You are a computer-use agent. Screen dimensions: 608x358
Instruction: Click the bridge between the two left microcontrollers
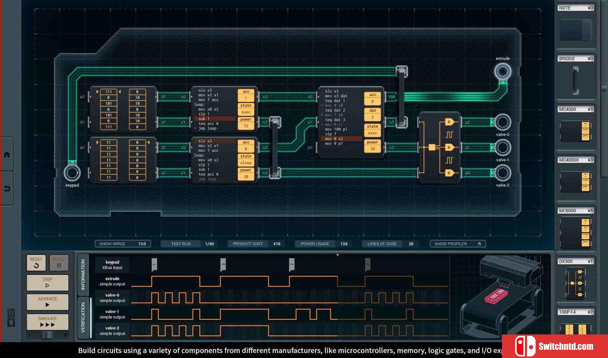[x=275, y=148]
